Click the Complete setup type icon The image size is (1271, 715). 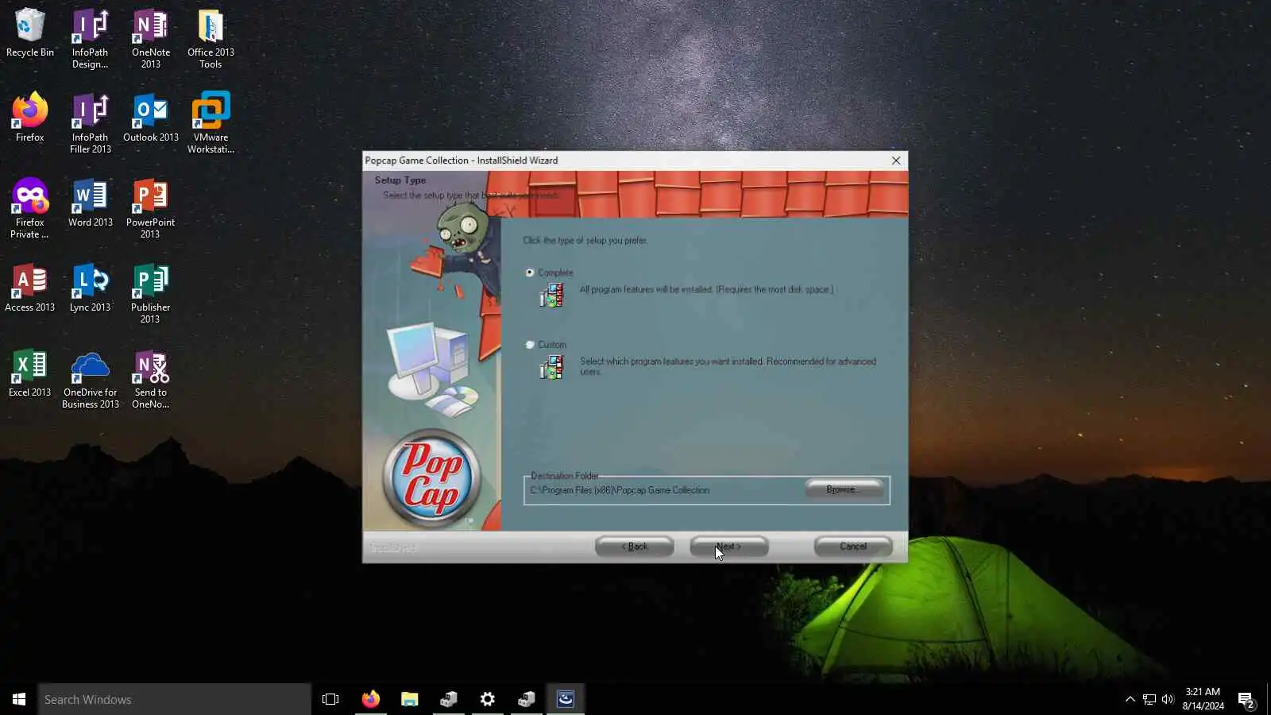(x=551, y=296)
